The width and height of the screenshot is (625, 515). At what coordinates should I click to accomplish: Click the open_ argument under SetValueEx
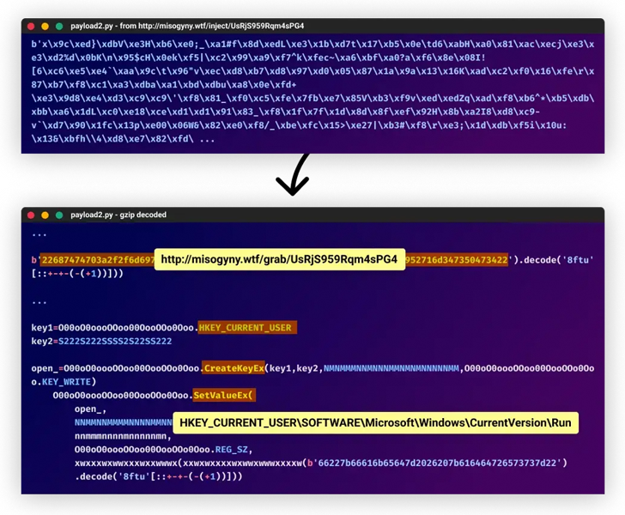pyautogui.click(x=90, y=409)
